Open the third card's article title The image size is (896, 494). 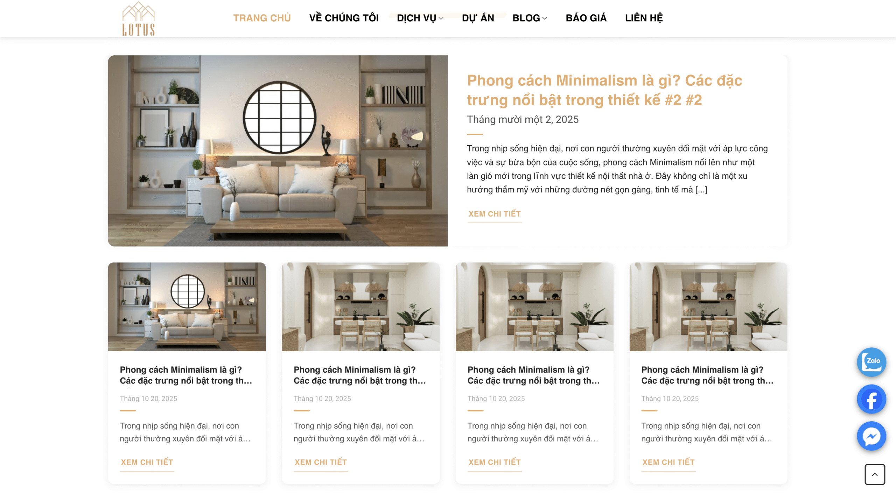(533, 375)
